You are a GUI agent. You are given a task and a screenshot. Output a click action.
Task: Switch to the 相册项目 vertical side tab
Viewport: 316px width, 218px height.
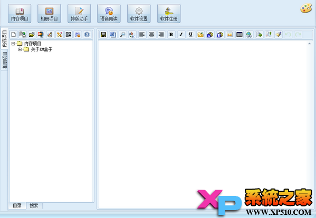click(4, 60)
